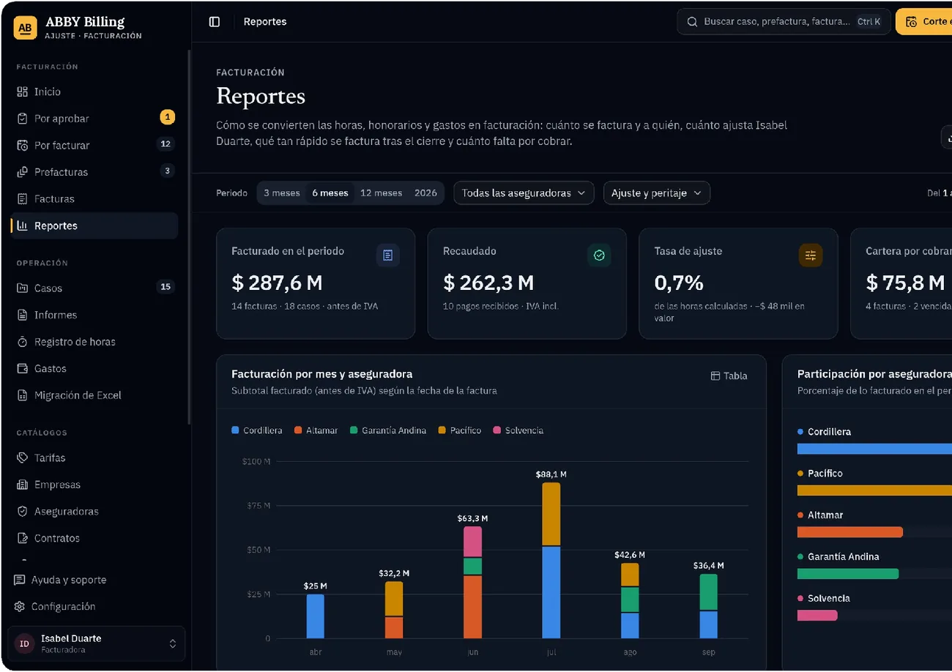952x672 pixels.
Task: Click the Migración de Excel file icon
Action: [22, 395]
